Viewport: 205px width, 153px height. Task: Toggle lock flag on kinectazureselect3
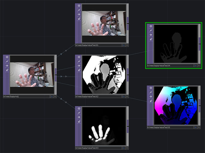coord(79,122)
